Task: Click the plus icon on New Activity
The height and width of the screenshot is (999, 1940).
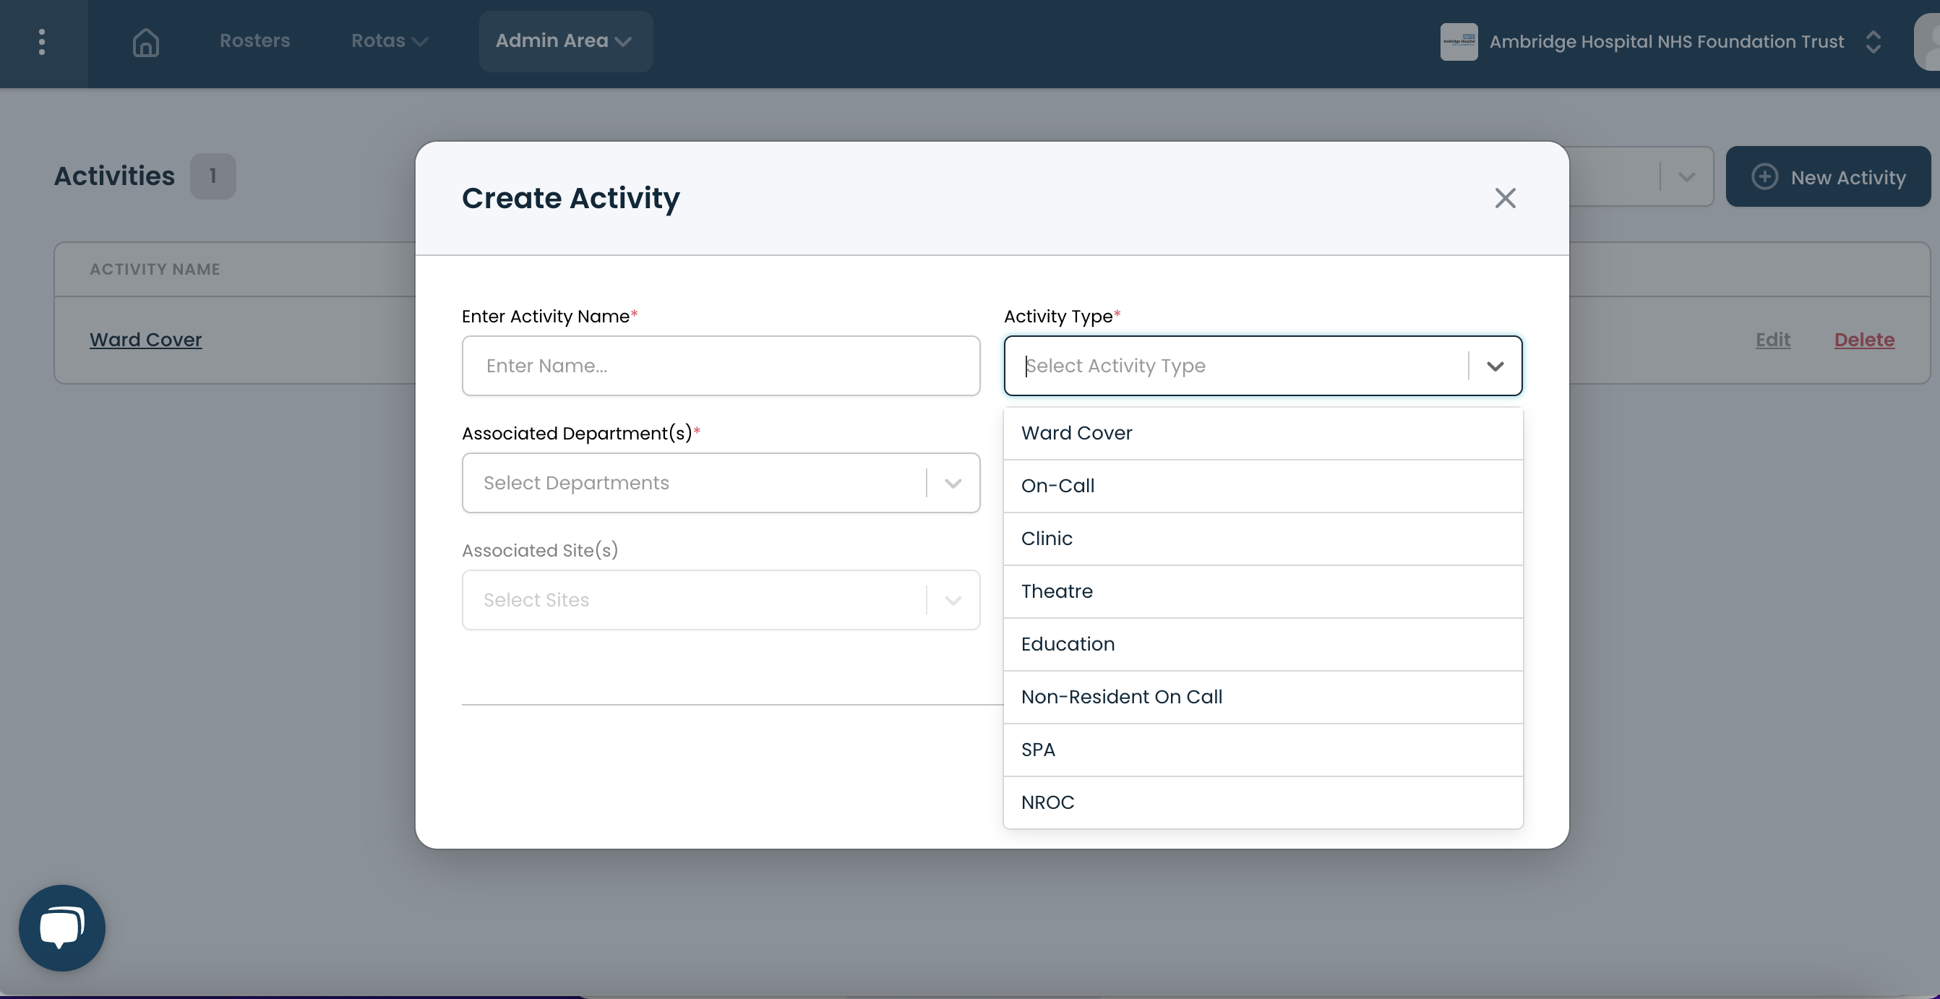Action: tap(1765, 177)
